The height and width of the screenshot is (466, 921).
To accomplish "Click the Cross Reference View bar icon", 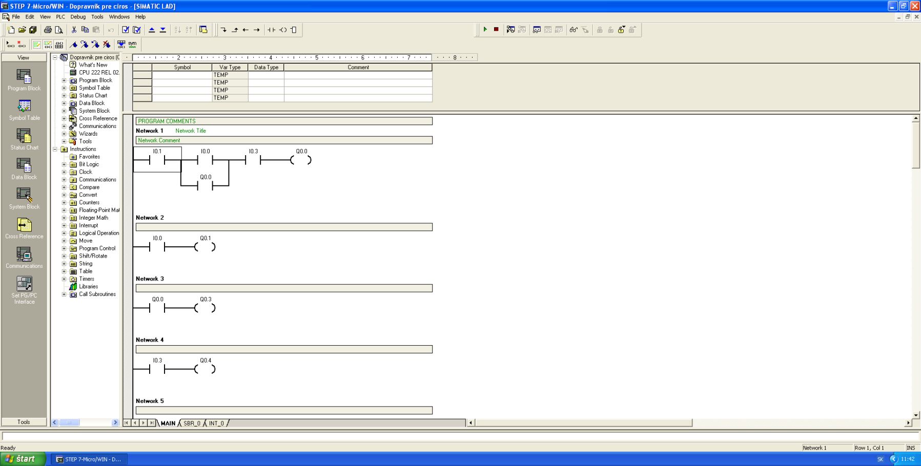I will coord(24,228).
